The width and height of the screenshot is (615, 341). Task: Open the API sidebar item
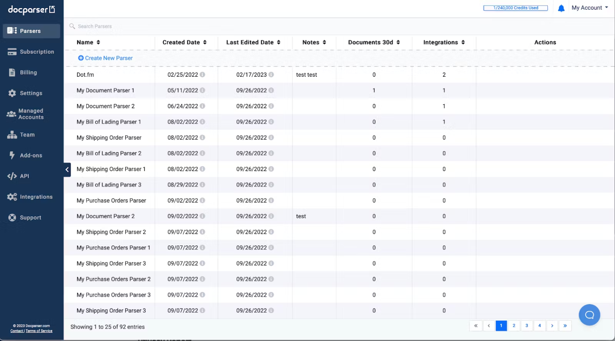coord(26,176)
